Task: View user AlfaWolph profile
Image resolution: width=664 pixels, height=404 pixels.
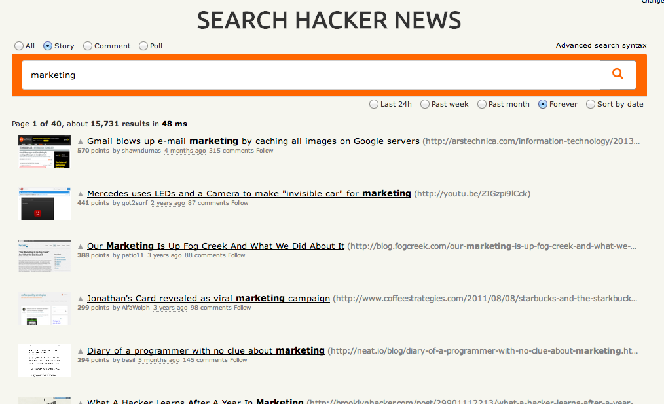Action: [x=136, y=308]
